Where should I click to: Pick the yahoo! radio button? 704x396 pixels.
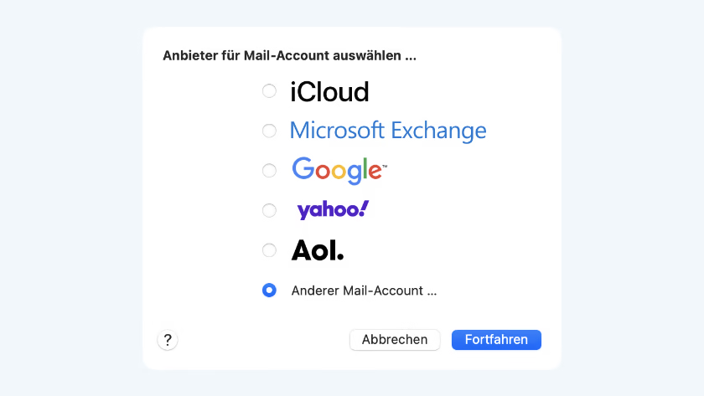point(269,210)
